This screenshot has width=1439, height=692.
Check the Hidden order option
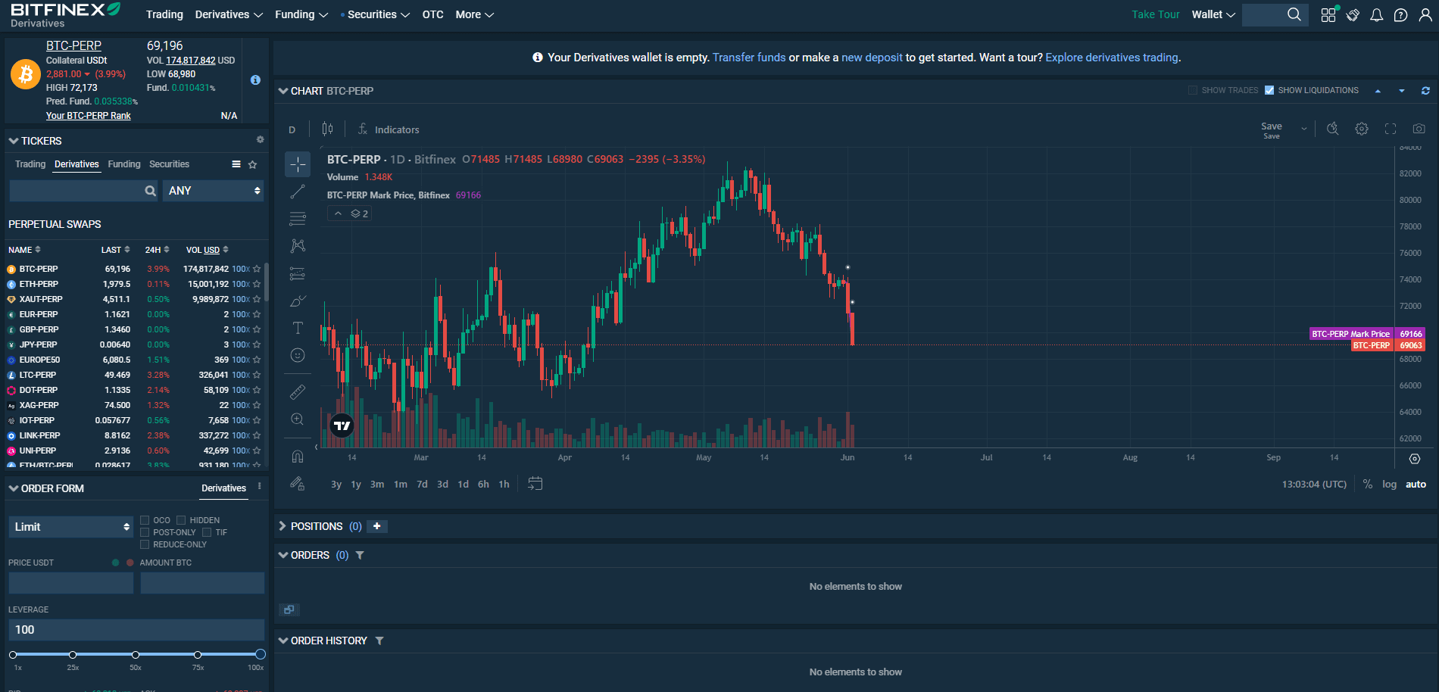[x=181, y=520]
